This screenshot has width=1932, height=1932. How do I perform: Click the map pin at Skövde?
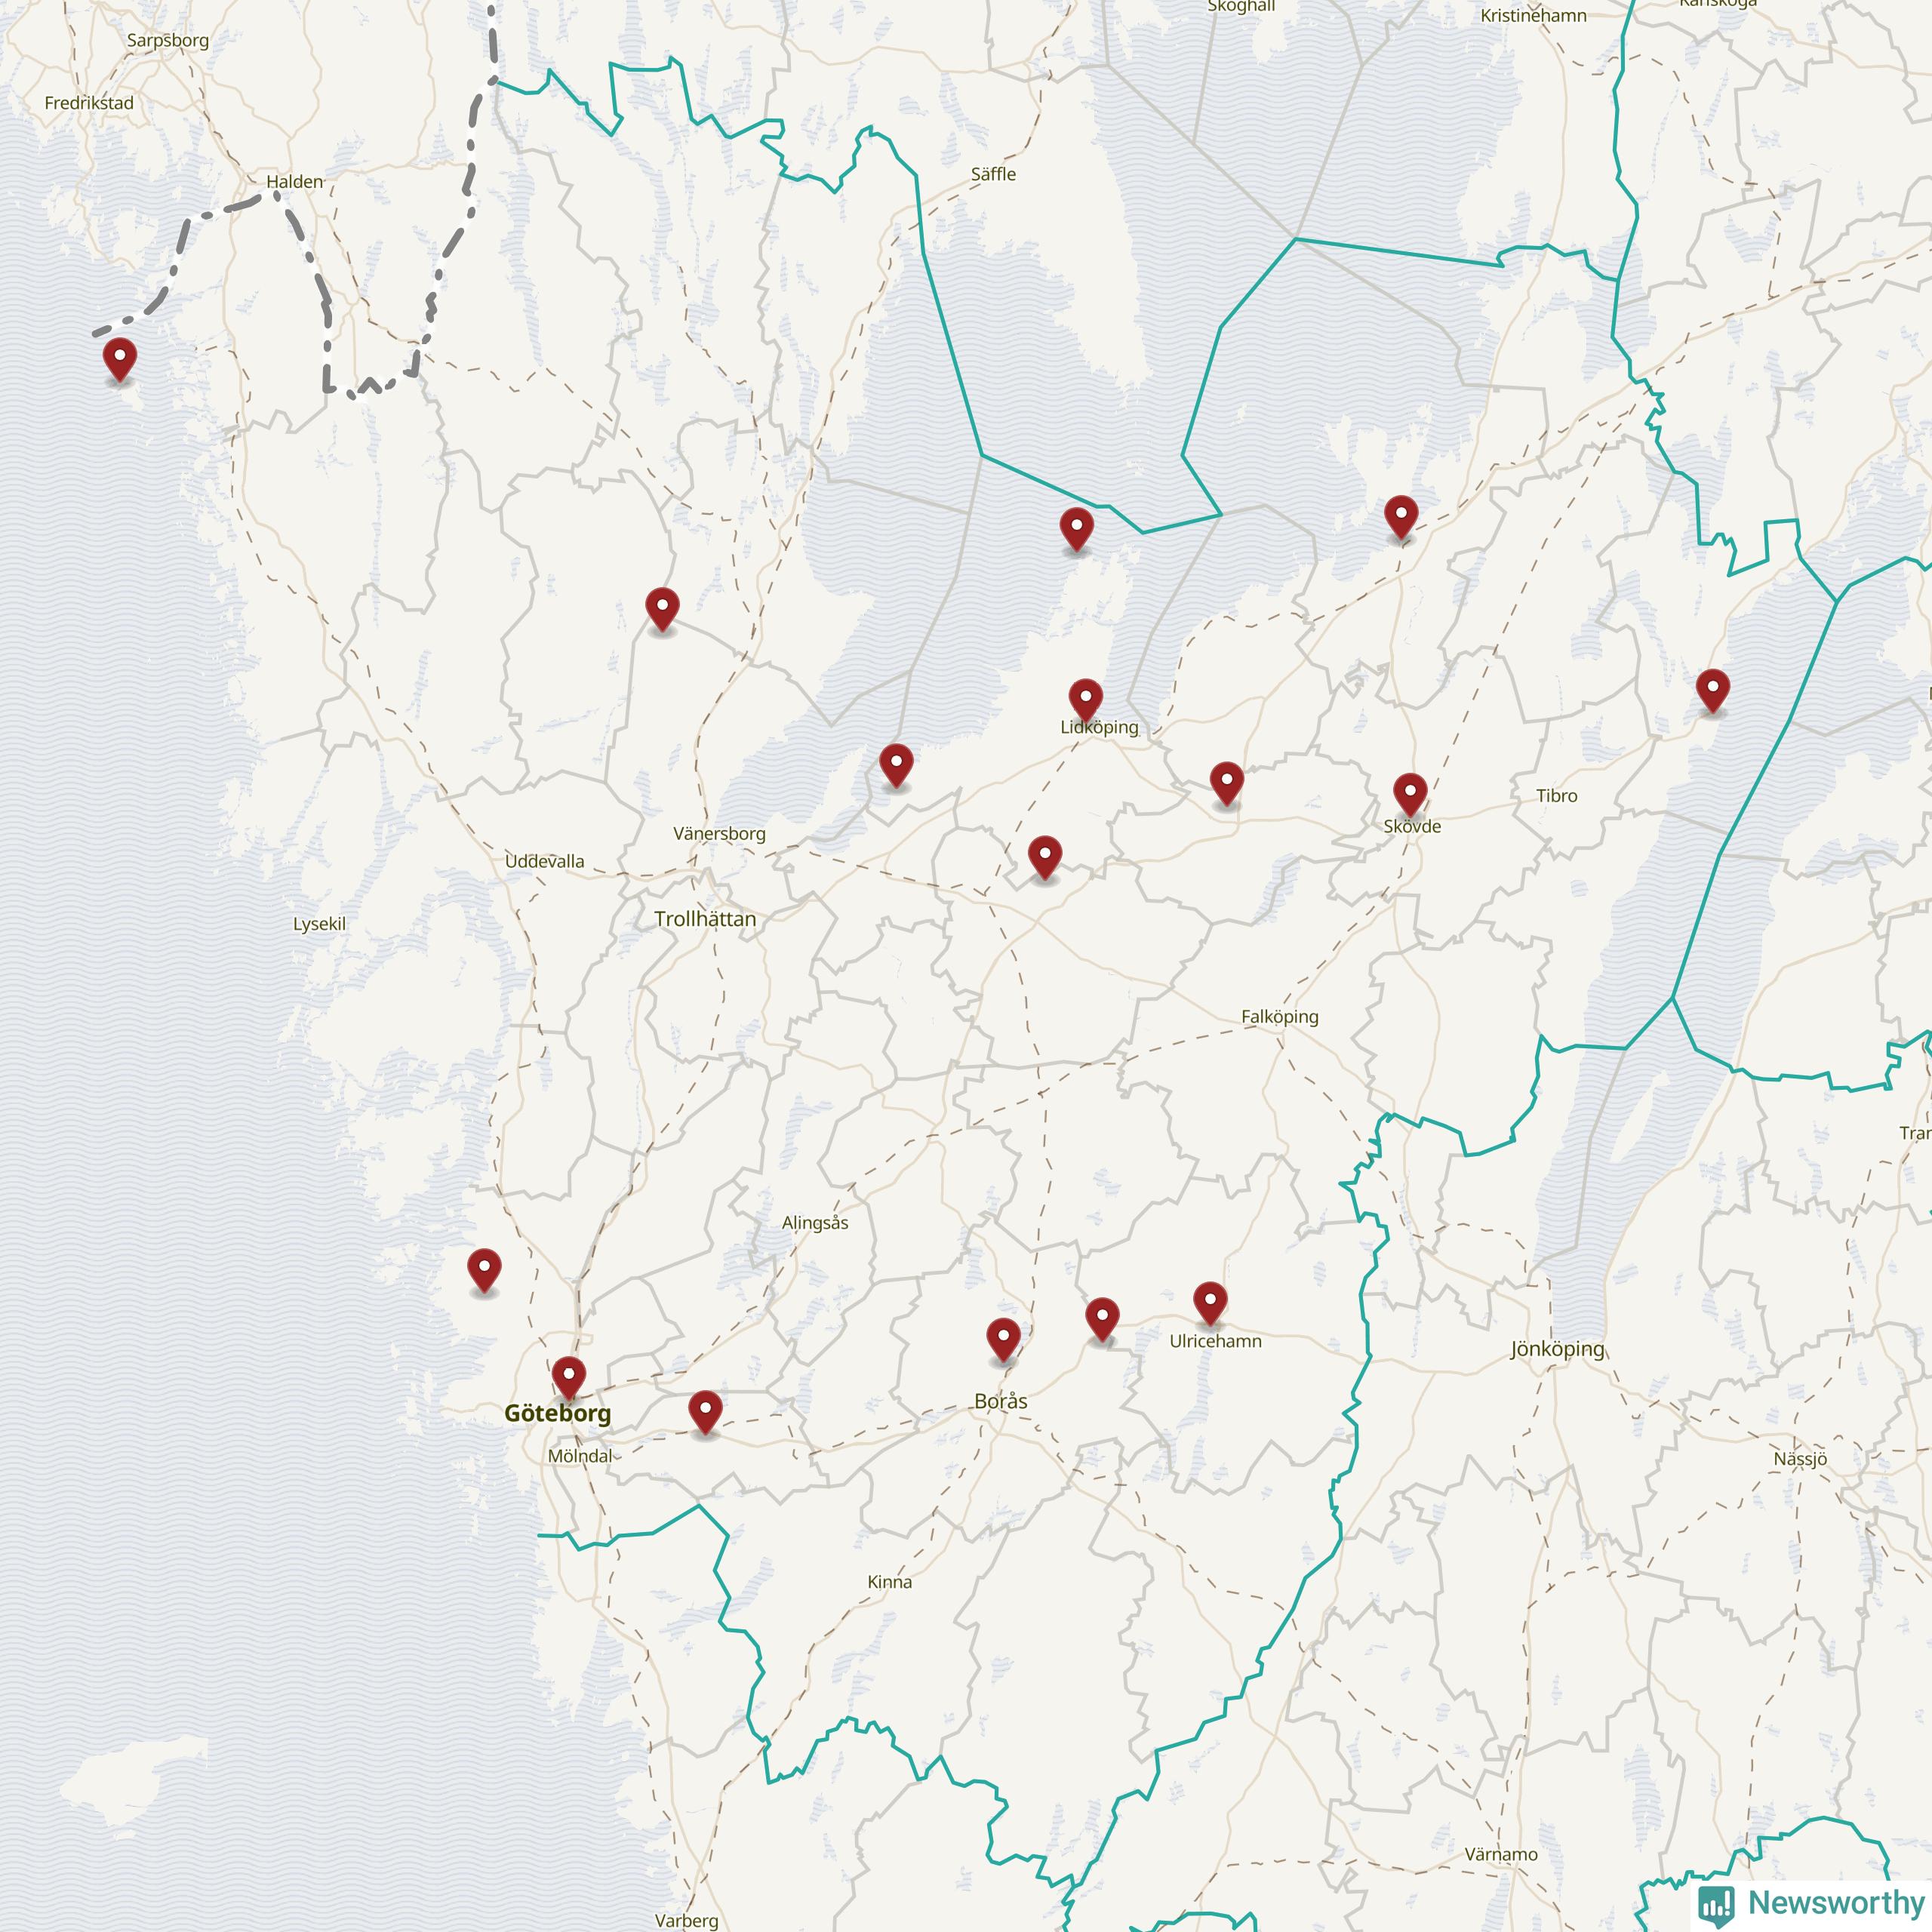[x=1410, y=793]
